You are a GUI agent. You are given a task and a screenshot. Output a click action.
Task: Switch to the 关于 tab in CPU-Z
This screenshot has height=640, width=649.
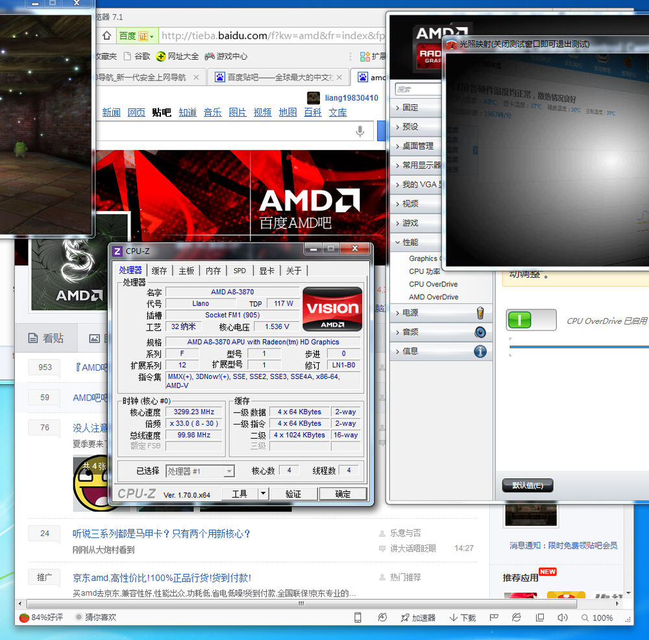coord(294,271)
